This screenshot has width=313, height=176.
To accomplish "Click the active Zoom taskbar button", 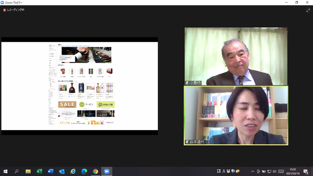I will tap(107, 172).
